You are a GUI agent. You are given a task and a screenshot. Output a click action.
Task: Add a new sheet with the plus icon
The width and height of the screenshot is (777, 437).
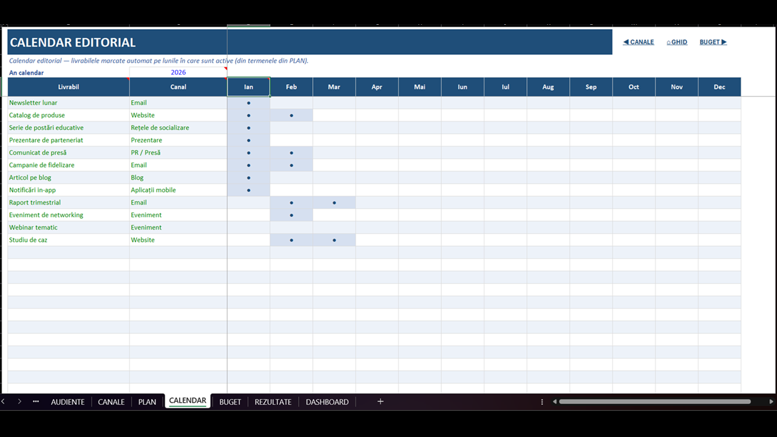coord(381,402)
